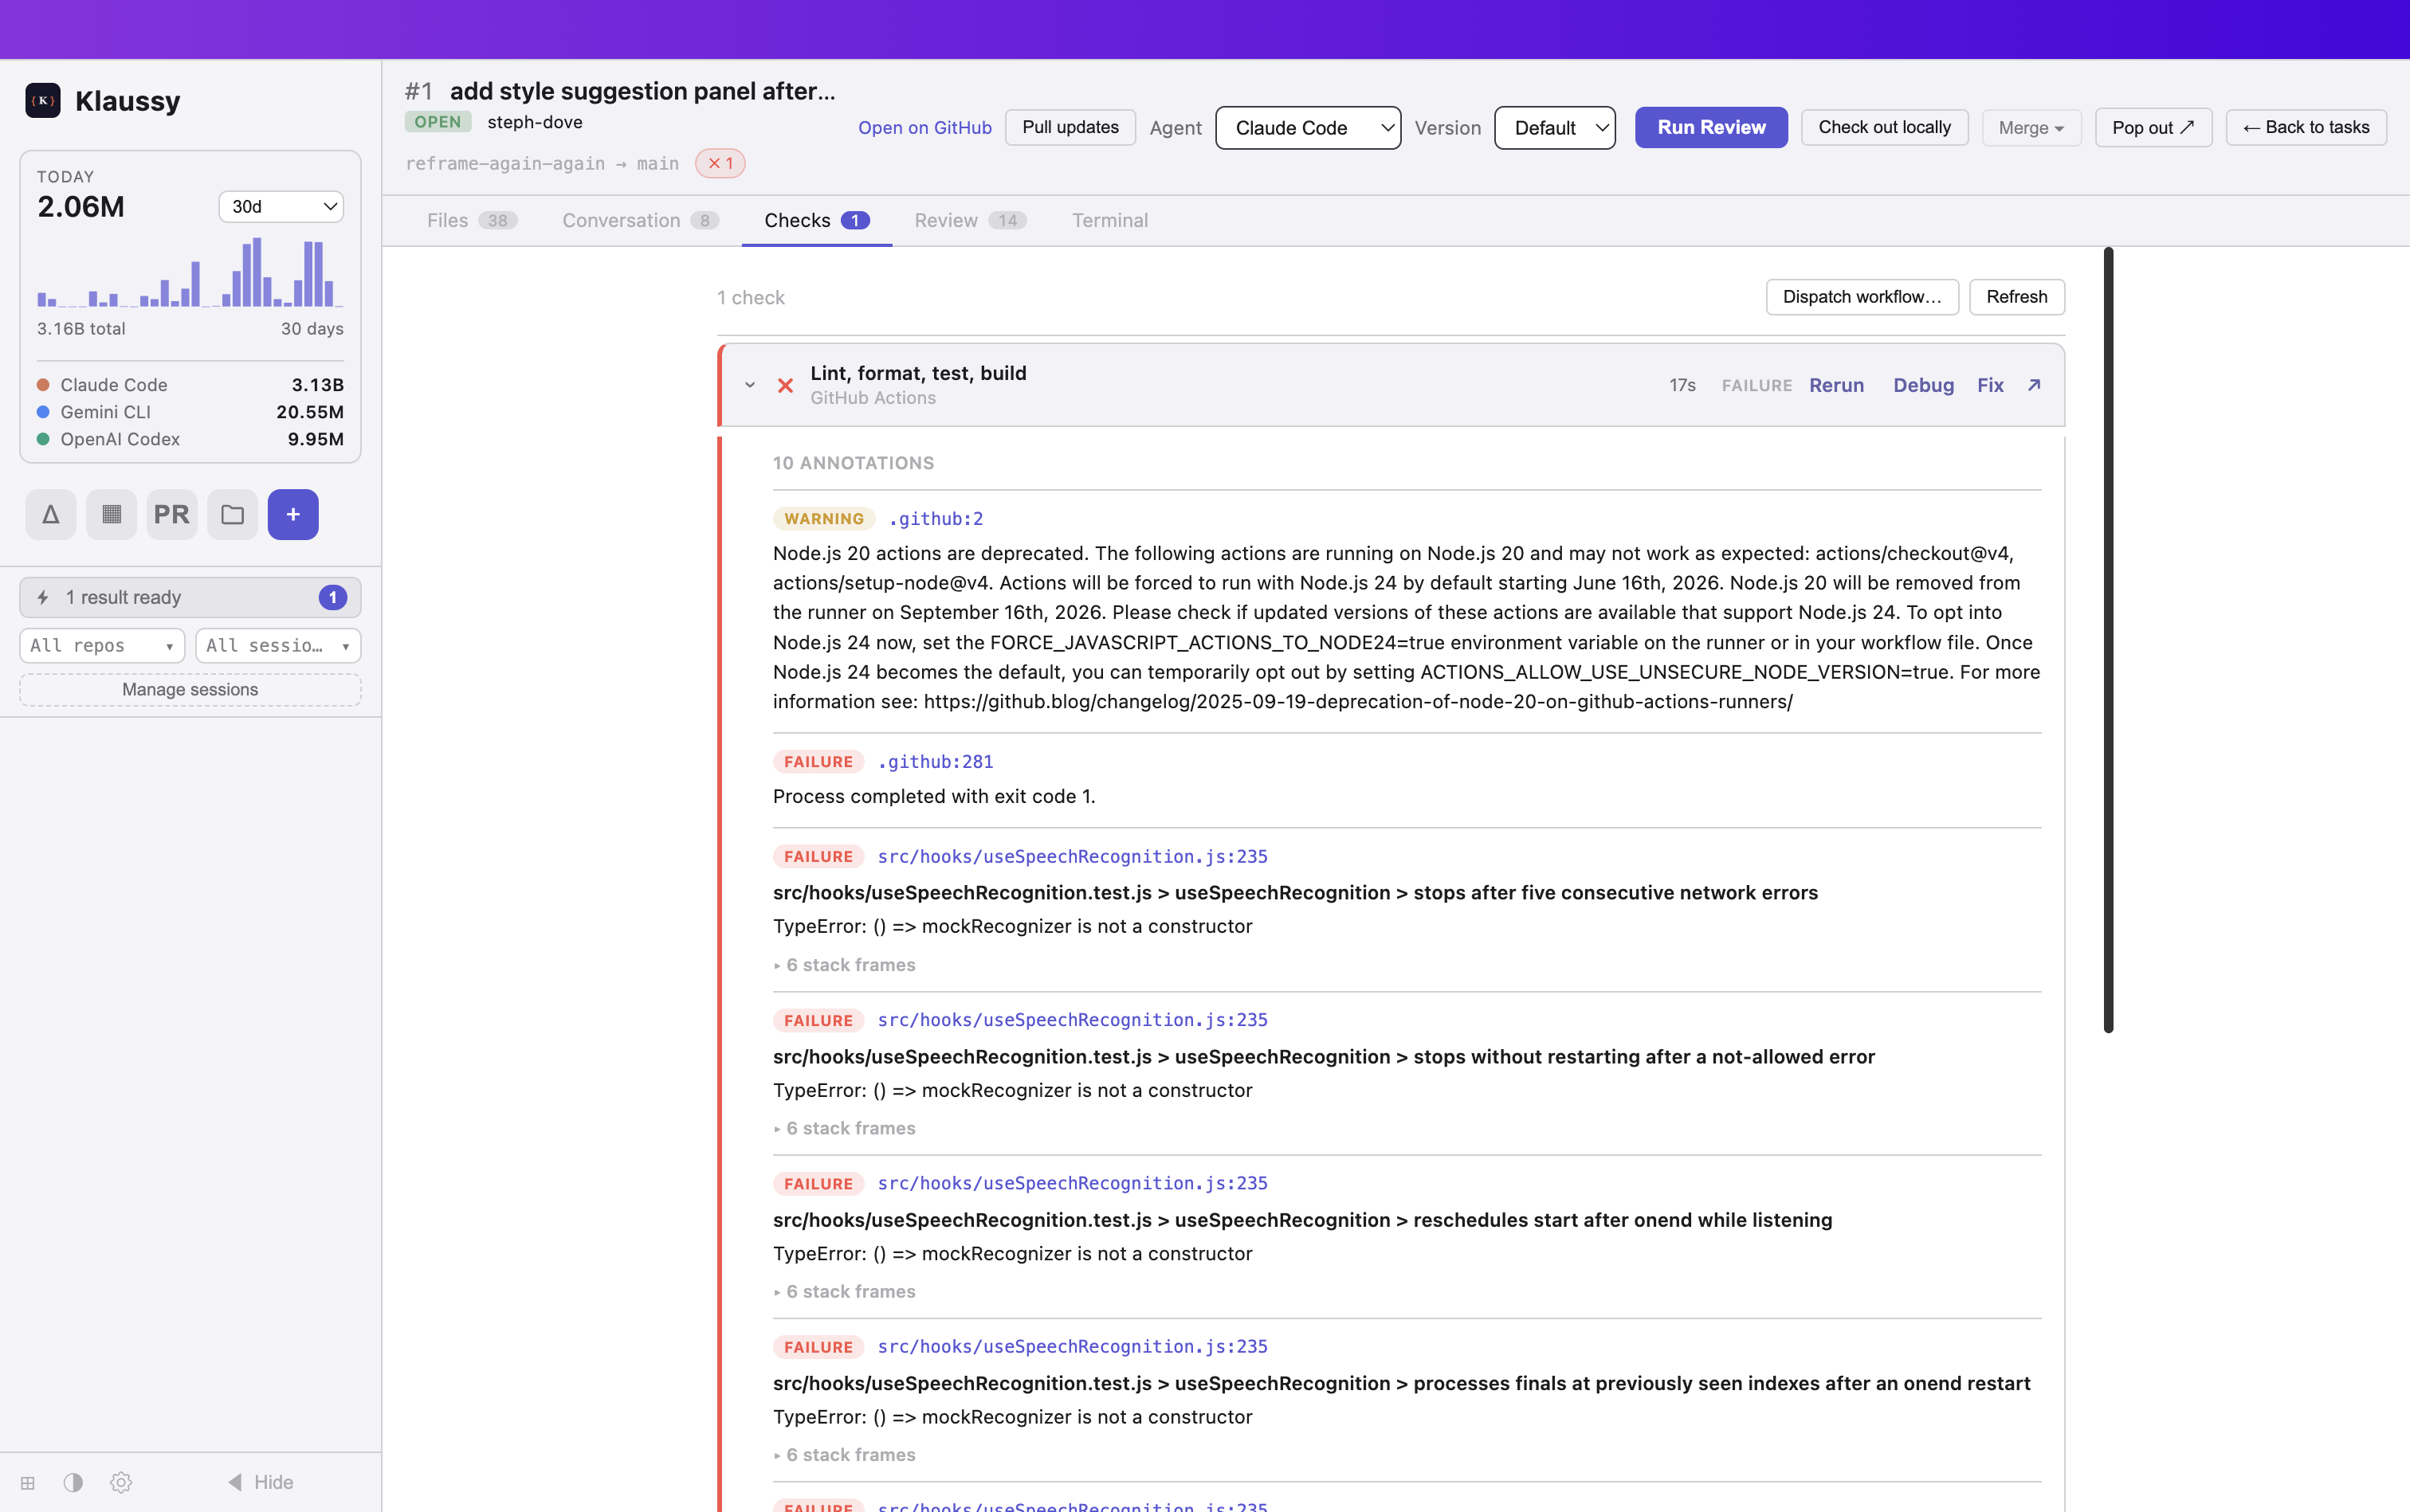This screenshot has width=2410, height=1512.
Task: Click the Pop out button
Action: tap(2153, 128)
